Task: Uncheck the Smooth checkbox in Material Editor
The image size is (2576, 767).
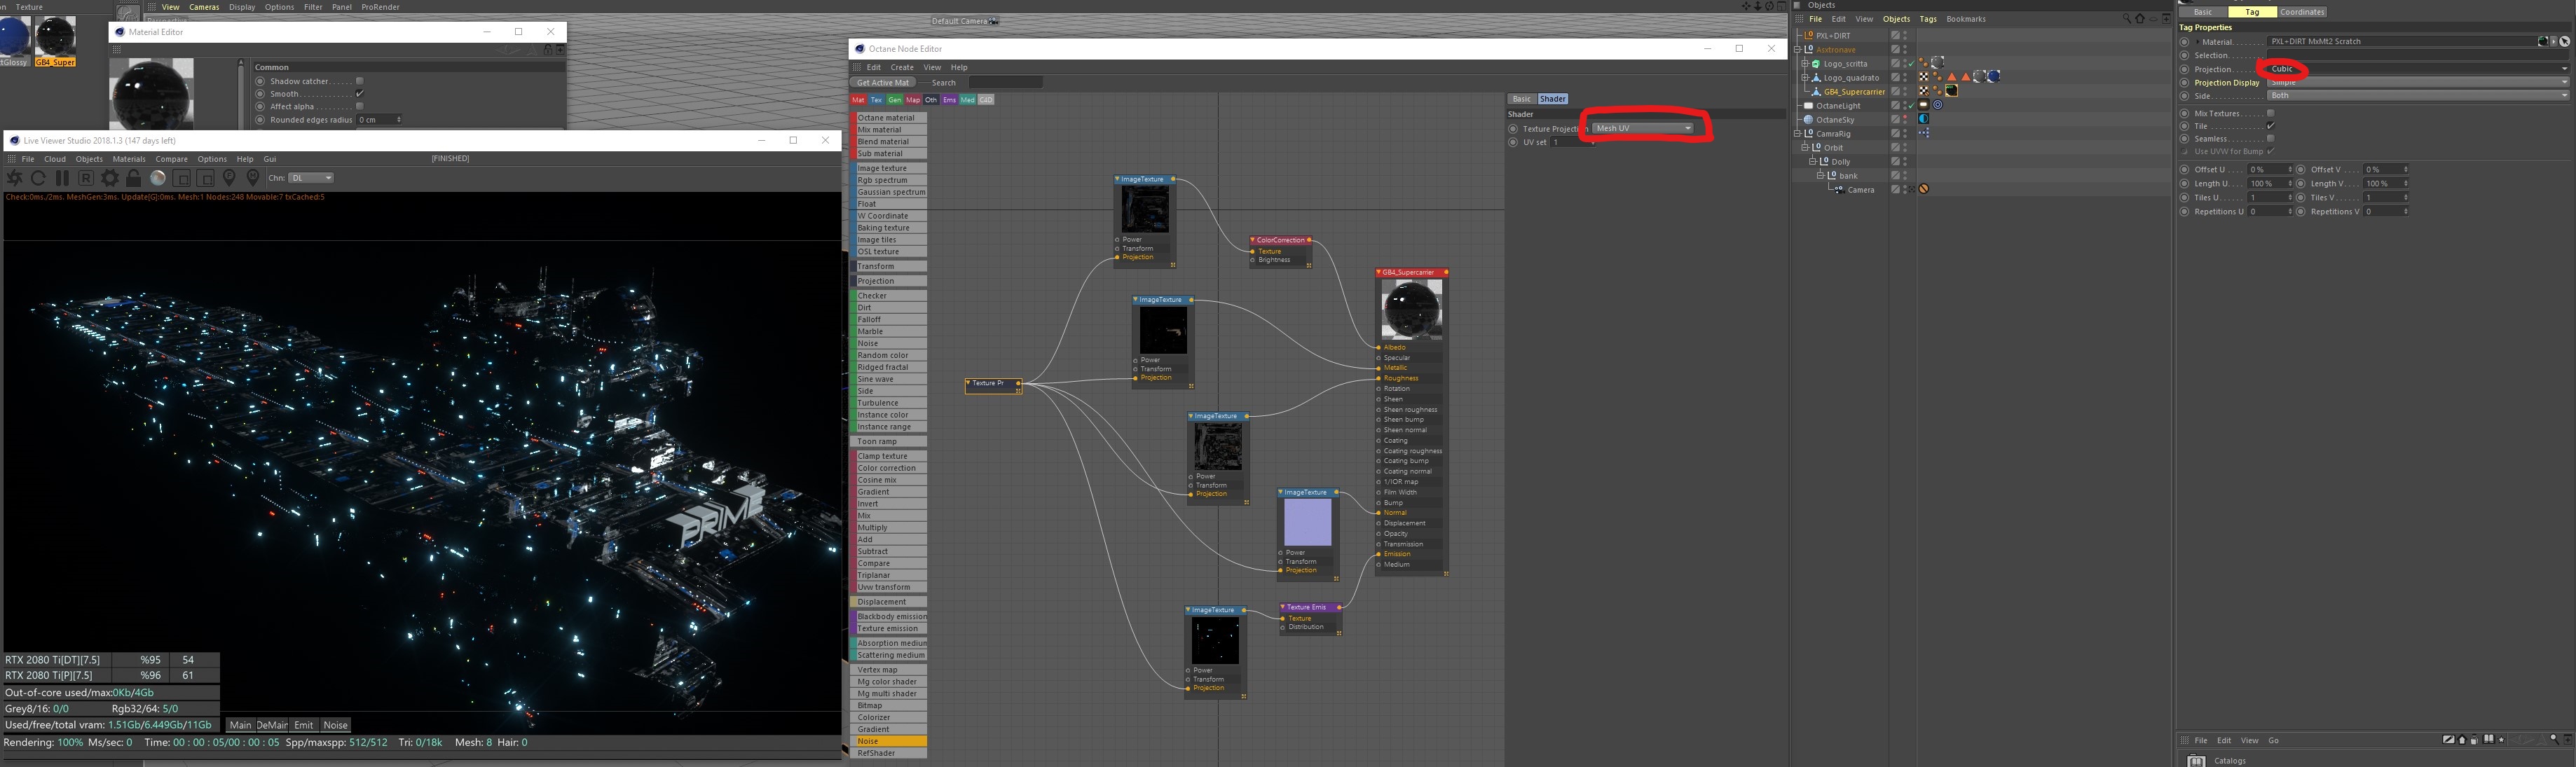Action: (x=360, y=94)
